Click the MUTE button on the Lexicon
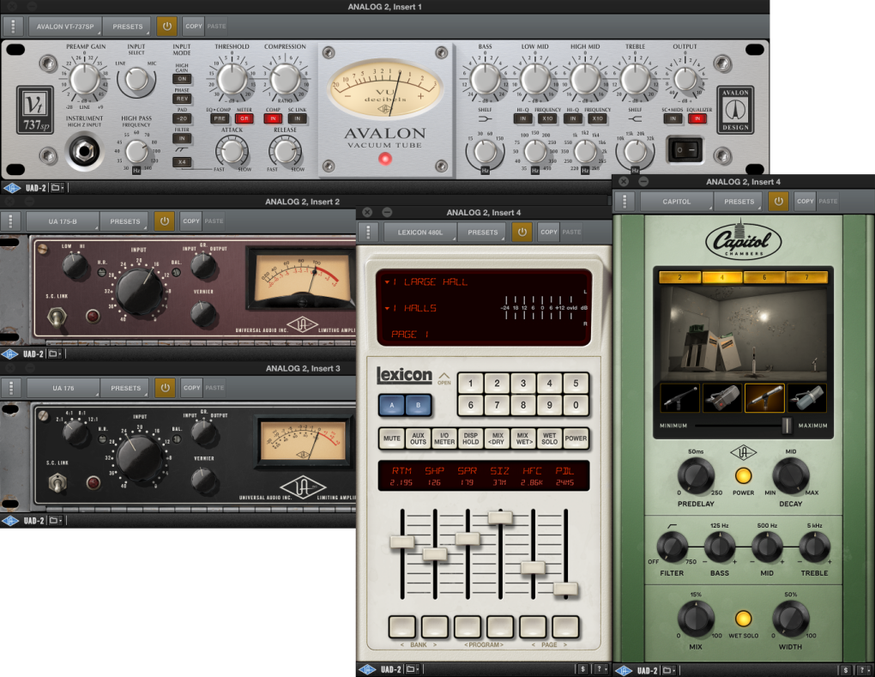The width and height of the screenshot is (875, 677). point(392,438)
